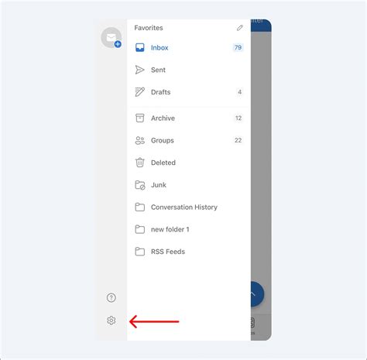Edit Favorites with the pencil icon
This screenshot has height=360, width=367.
click(x=240, y=28)
